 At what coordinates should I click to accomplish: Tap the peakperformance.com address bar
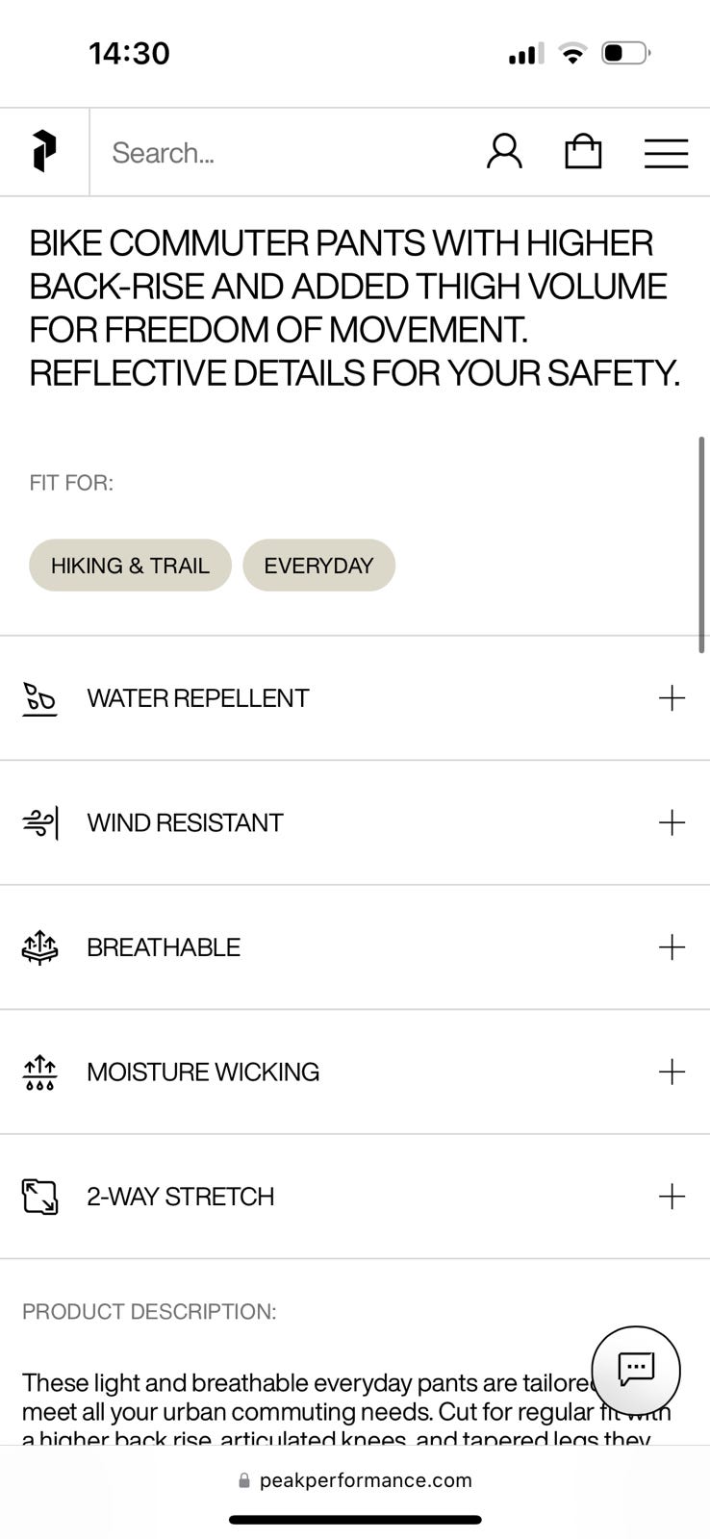pos(355,1480)
